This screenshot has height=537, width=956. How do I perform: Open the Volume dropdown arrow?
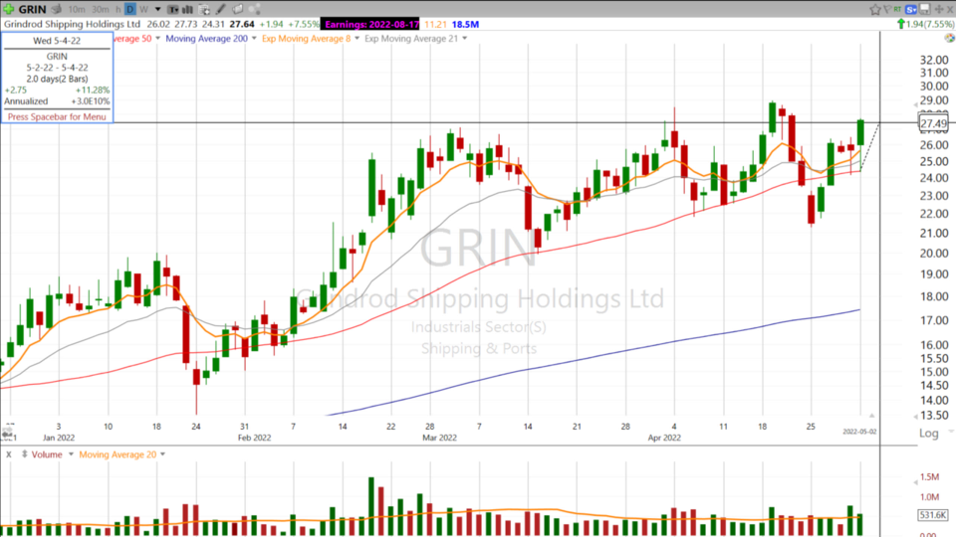71,454
